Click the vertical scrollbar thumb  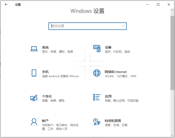point(172,52)
